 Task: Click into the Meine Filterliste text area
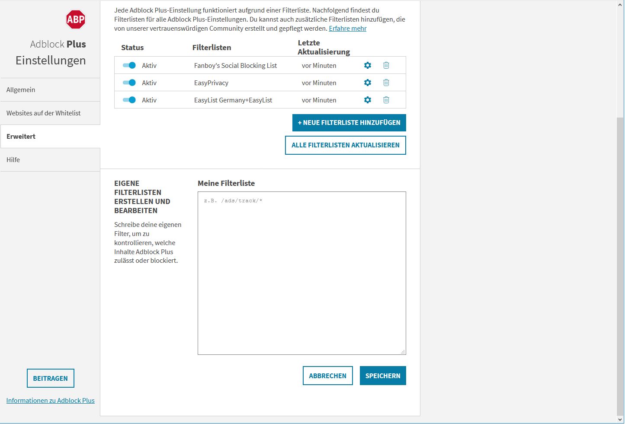pyautogui.click(x=302, y=273)
